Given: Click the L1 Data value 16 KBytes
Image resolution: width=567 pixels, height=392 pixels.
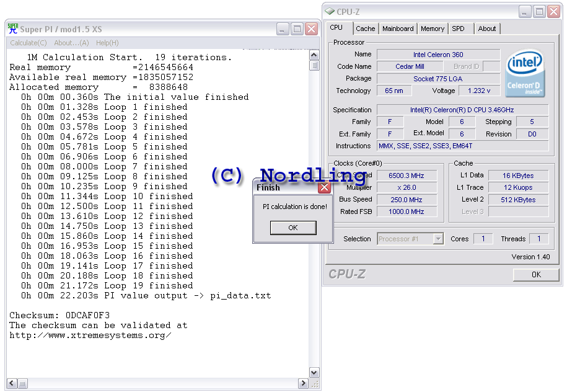Looking at the screenshot, I should [518, 176].
